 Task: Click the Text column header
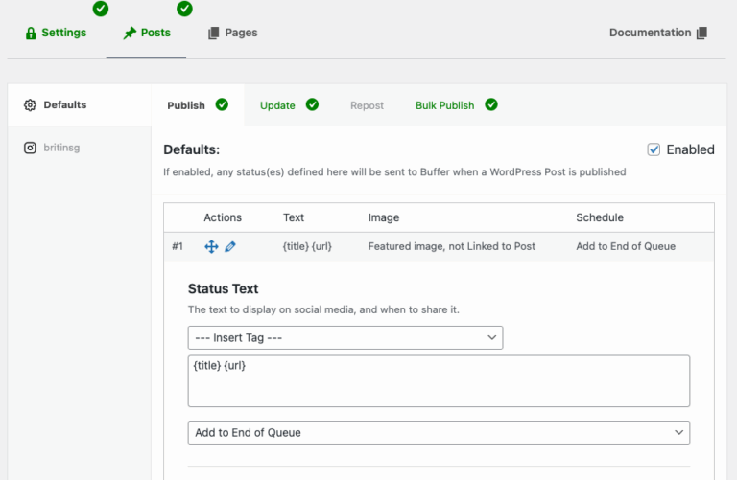point(294,217)
